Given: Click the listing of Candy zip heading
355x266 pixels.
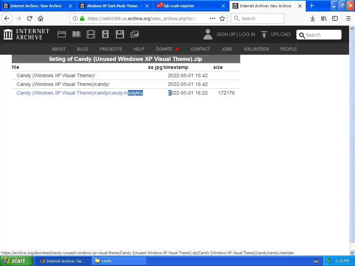Looking at the screenshot, I should (126, 59).
